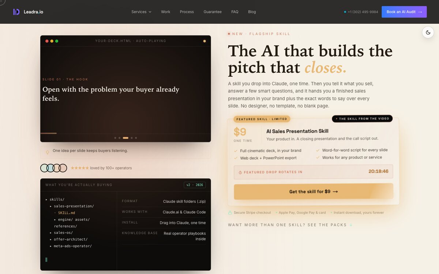
Task: Click the clock icon beside Featured Drop
Action: (x=240, y=172)
